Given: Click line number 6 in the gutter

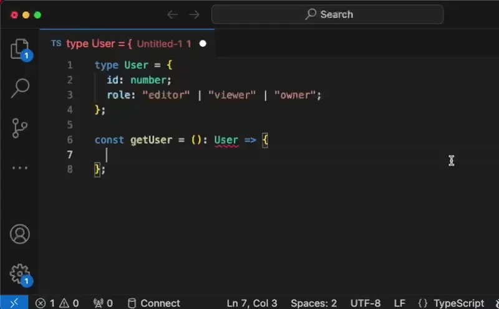Looking at the screenshot, I should [x=70, y=140].
